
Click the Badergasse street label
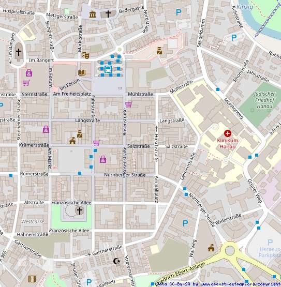coord(131,10)
